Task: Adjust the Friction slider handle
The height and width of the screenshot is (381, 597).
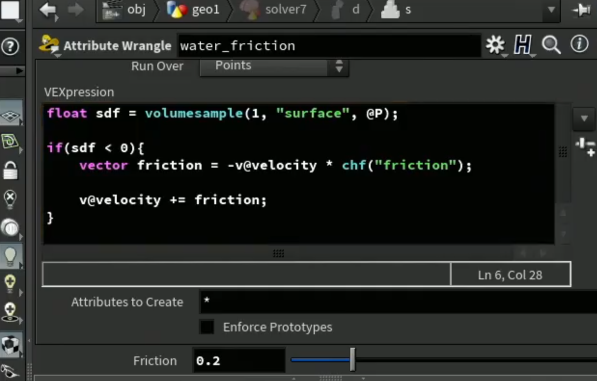Action: point(353,360)
